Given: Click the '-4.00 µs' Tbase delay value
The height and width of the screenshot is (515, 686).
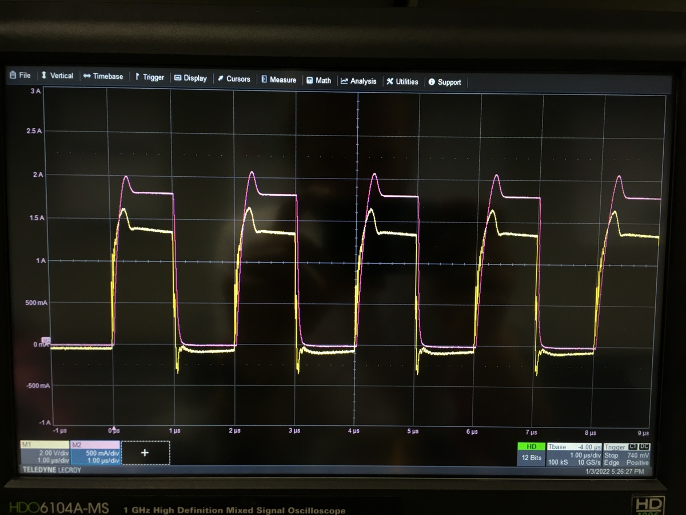Looking at the screenshot, I should [589, 447].
